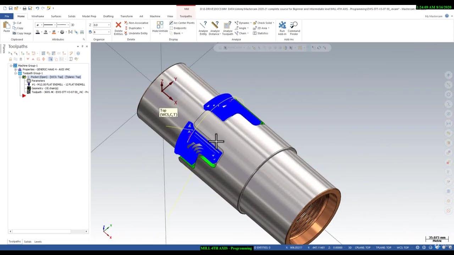
Task: Click the TPLANE: TOP status button
Action: [383, 248]
